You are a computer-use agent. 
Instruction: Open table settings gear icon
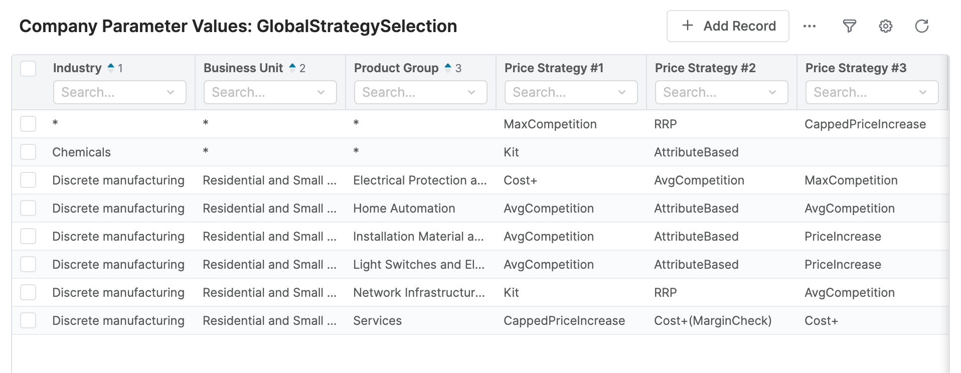(x=886, y=26)
